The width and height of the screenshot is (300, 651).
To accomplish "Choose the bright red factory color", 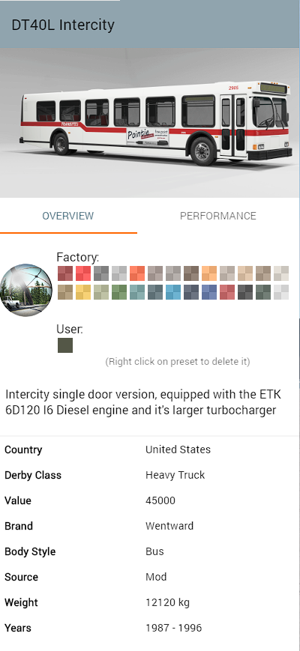I will click(x=83, y=273).
